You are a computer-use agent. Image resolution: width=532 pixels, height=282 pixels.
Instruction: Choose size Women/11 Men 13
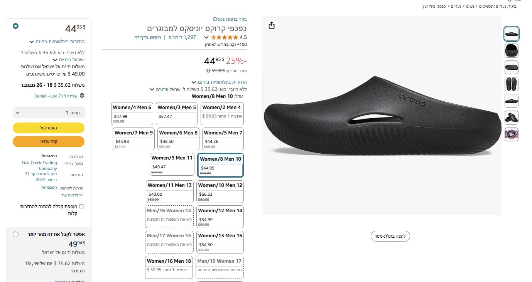coord(170,191)
